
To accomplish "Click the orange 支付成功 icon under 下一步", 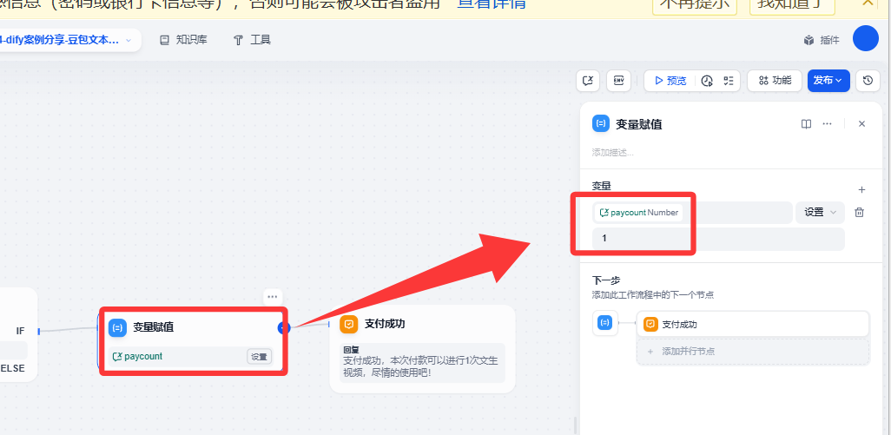I will (650, 324).
